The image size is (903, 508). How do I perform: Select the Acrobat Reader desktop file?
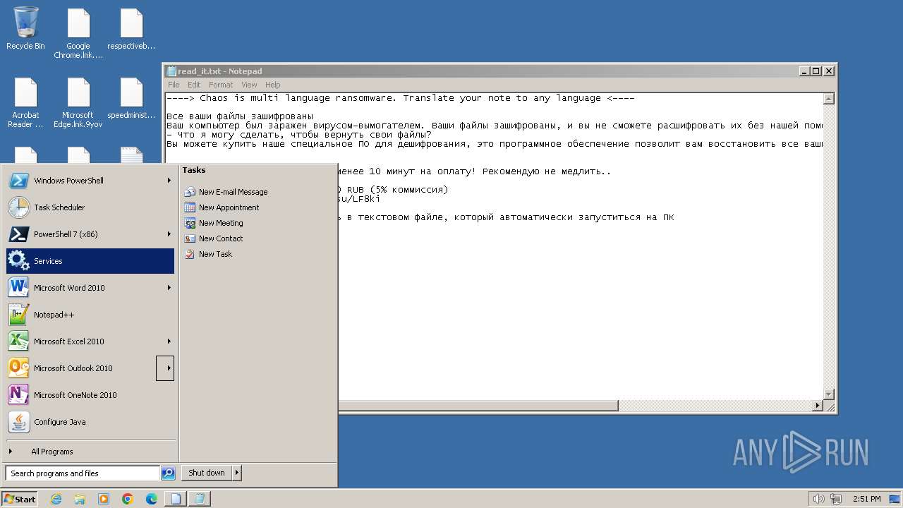25,103
